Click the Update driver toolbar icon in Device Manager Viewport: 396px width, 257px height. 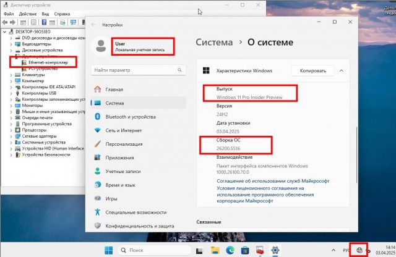[x=62, y=22]
